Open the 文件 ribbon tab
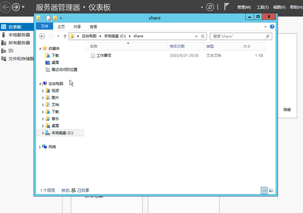 pos(44,26)
